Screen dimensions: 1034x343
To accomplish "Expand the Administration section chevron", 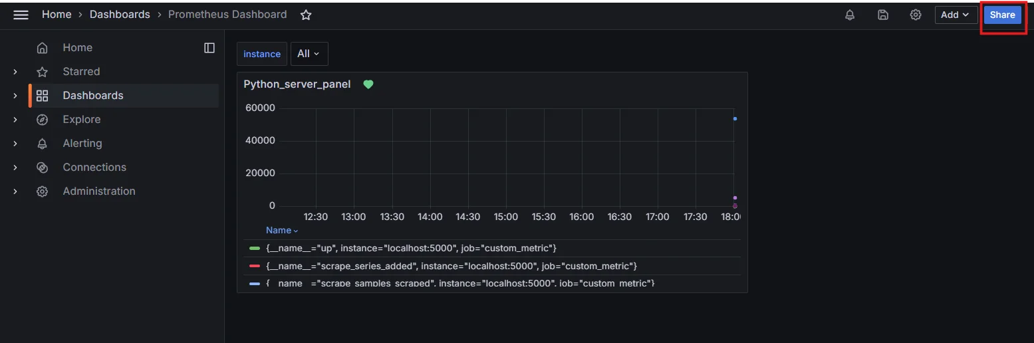I will 15,191.
